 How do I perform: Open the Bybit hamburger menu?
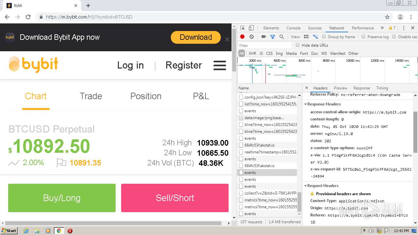point(220,65)
